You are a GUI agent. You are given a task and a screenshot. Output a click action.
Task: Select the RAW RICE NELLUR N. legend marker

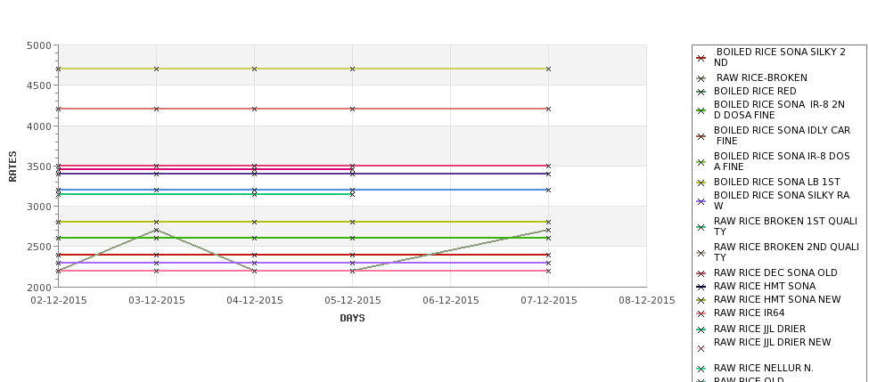point(701,369)
